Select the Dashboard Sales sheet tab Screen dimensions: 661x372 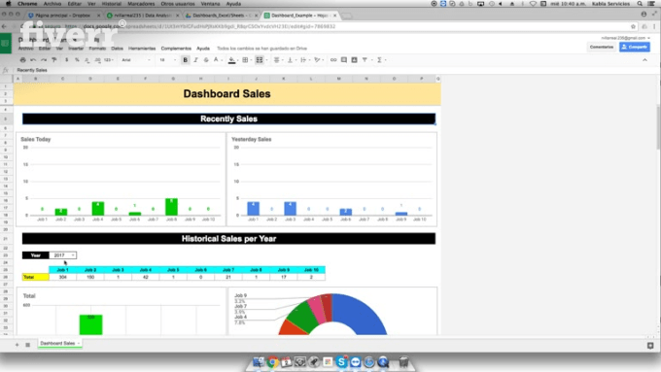pos(57,344)
